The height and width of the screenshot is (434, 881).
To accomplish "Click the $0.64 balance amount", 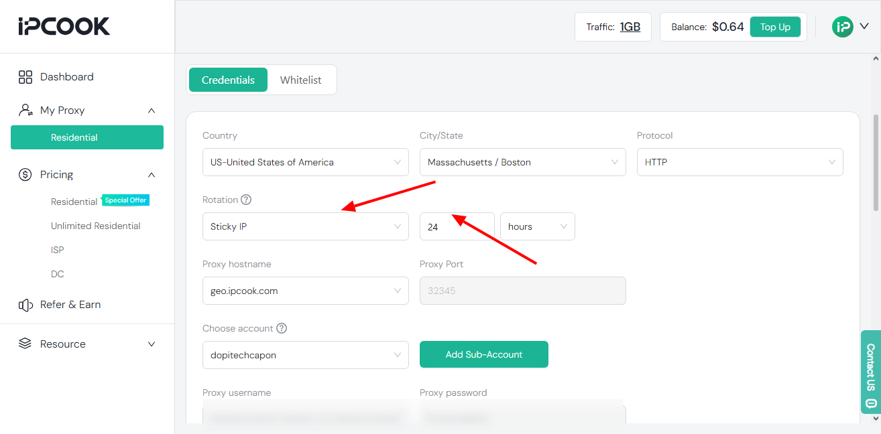I will pos(728,27).
